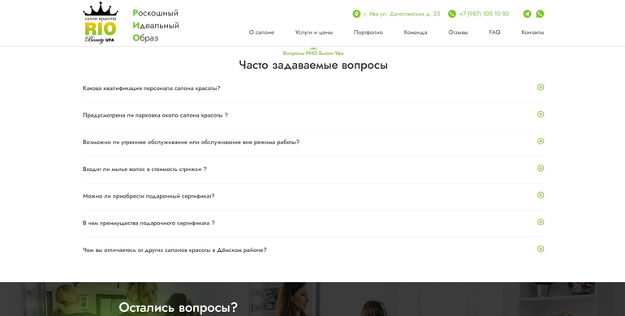Open the Контакты menu item

(532, 32)
